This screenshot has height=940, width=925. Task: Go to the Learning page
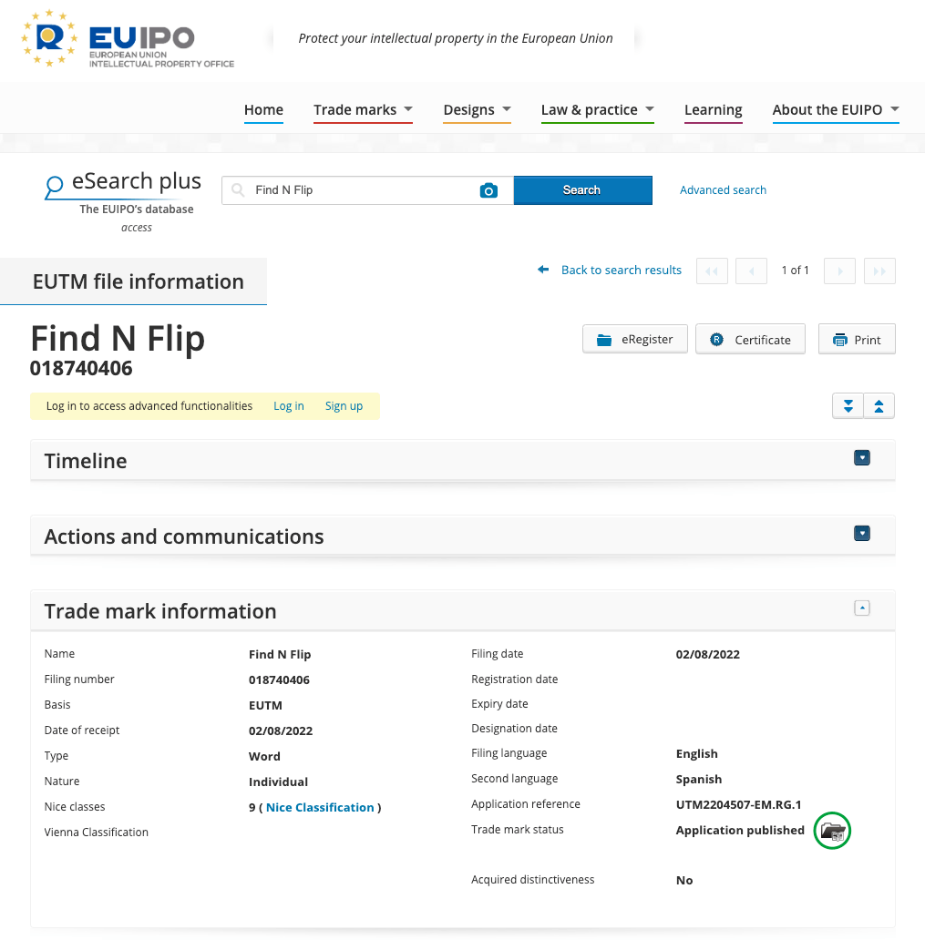click(714, 110)
